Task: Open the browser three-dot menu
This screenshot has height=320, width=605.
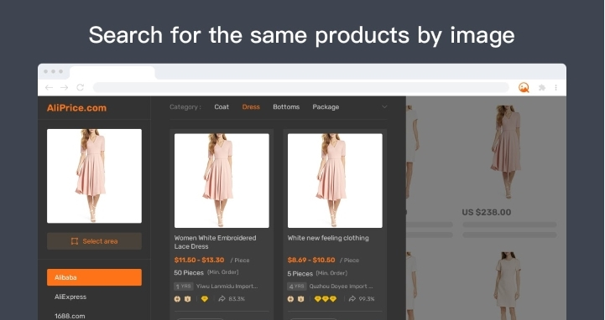Action: 555,88
